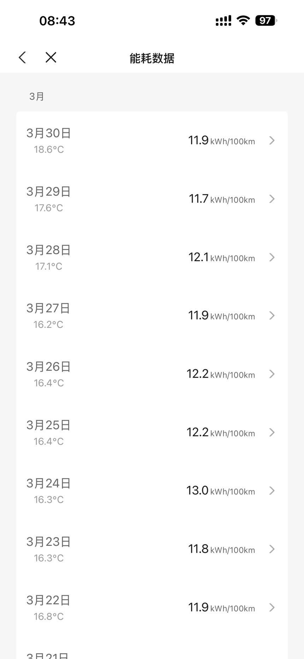
Task: Expand the 3月30日 entry chevron
Action: coord(272,141)
